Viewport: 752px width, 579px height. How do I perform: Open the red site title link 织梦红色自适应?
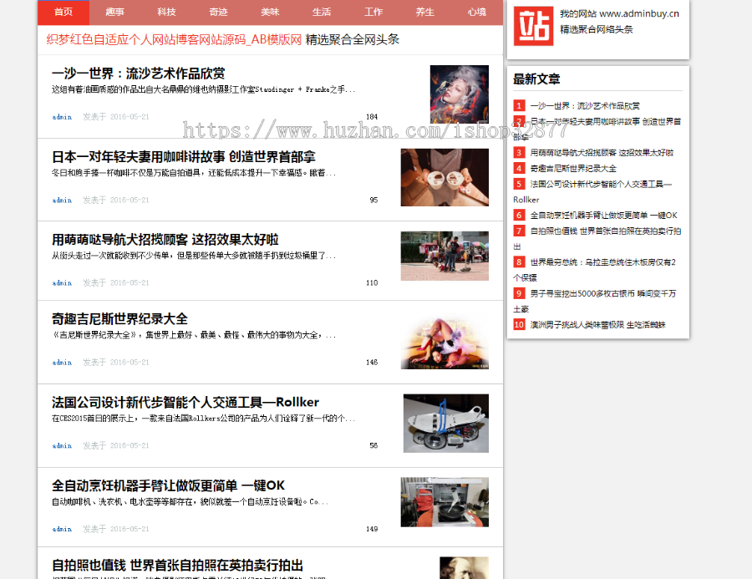(174, 39)
